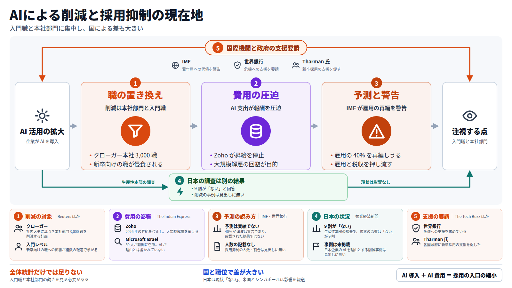Click the people icon beside クローガー
Viewport: 512px width, 288px height.
[x=19, y=228]
